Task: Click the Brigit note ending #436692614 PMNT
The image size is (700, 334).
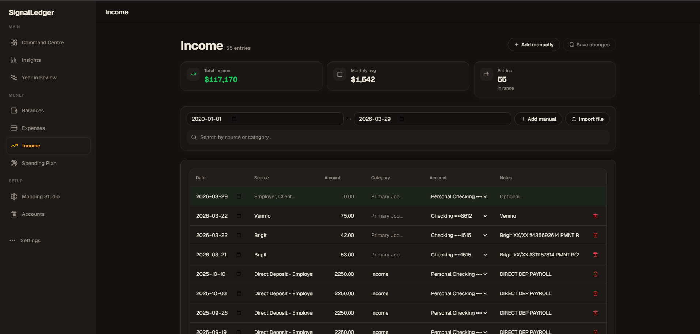Action: 539,235
